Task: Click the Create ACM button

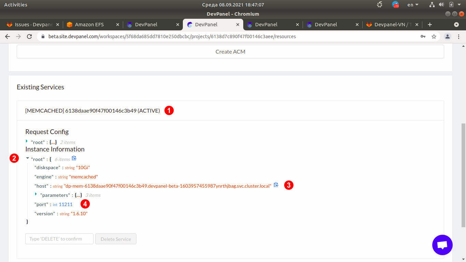Action: (230, 51)
